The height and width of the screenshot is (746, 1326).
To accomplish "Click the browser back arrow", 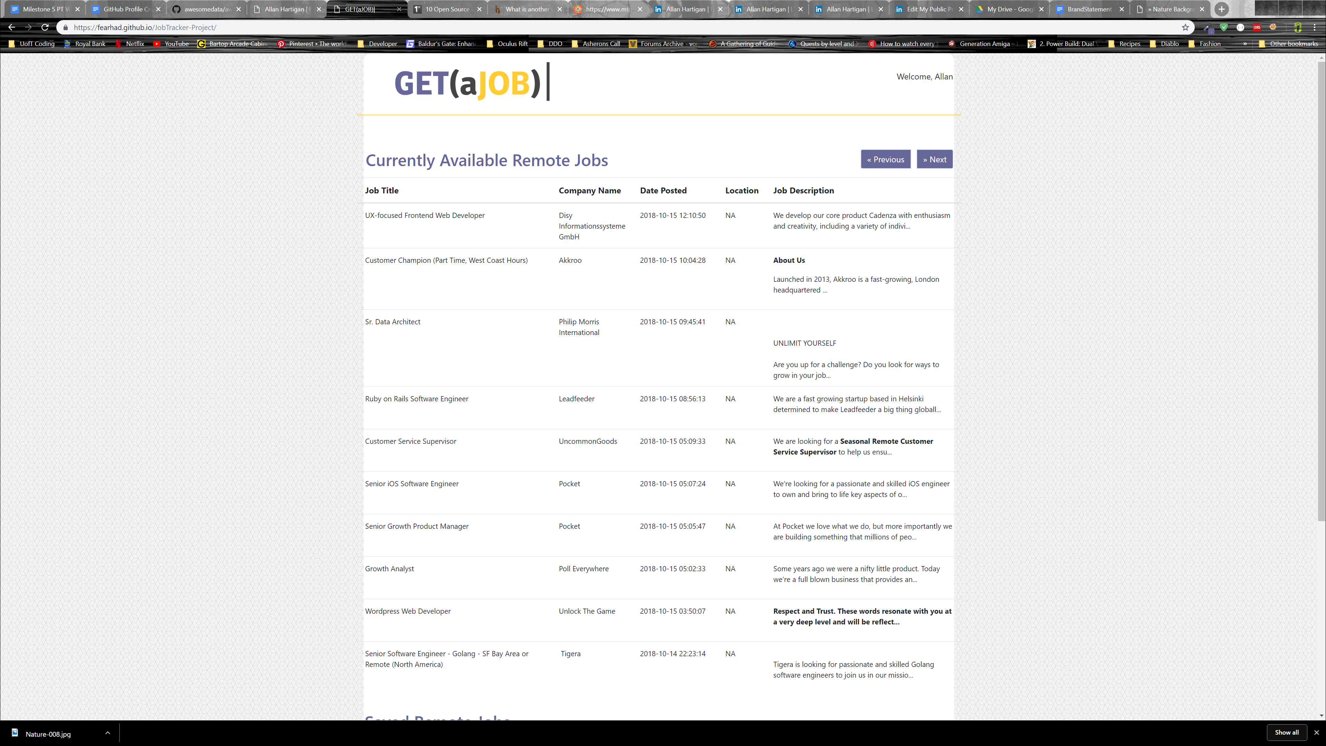I will tap(12, 27).
